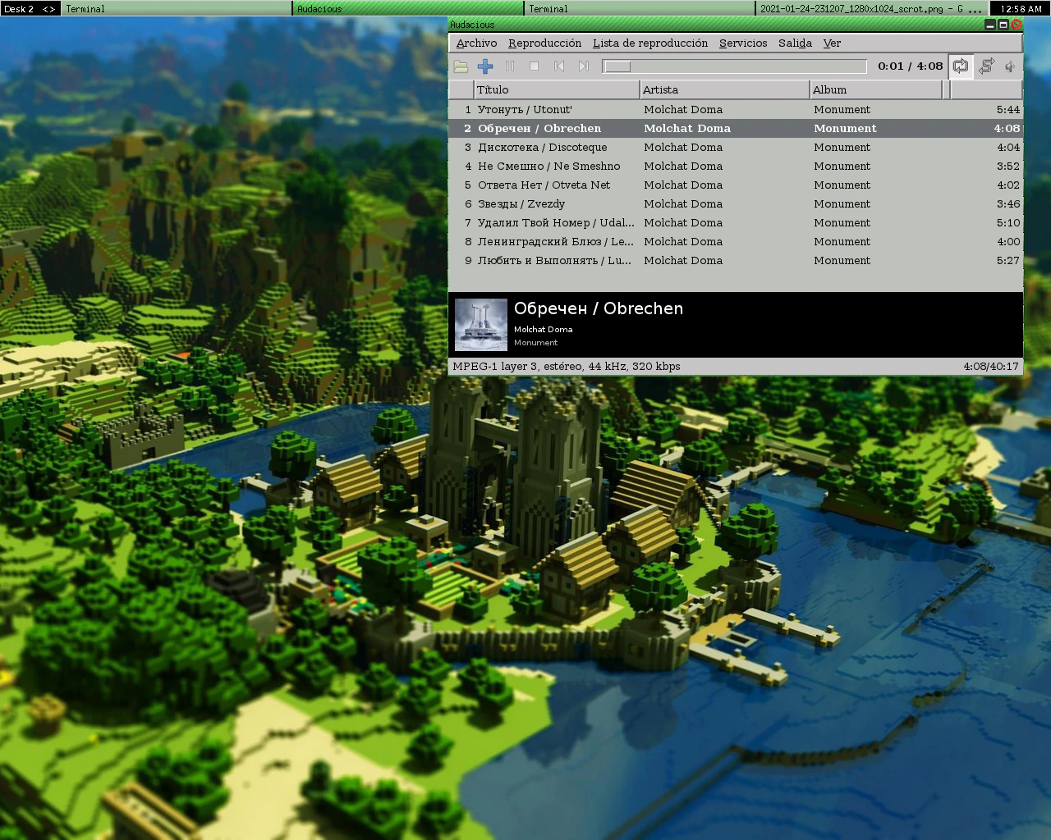
Task: Click the playback seek slider
Action: click(x=734, y=66)
